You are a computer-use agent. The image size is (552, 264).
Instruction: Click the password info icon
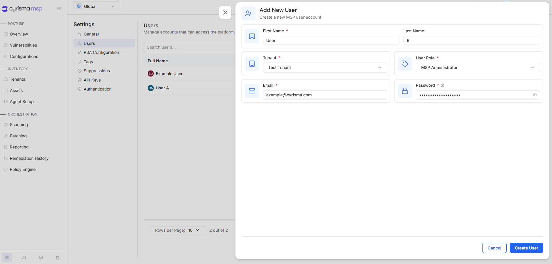pyautogui.click(x=442, y=85)
